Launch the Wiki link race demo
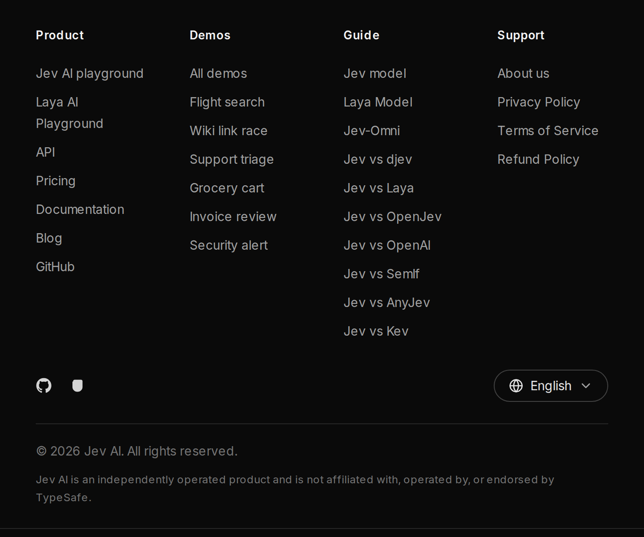 click(229, 130)
